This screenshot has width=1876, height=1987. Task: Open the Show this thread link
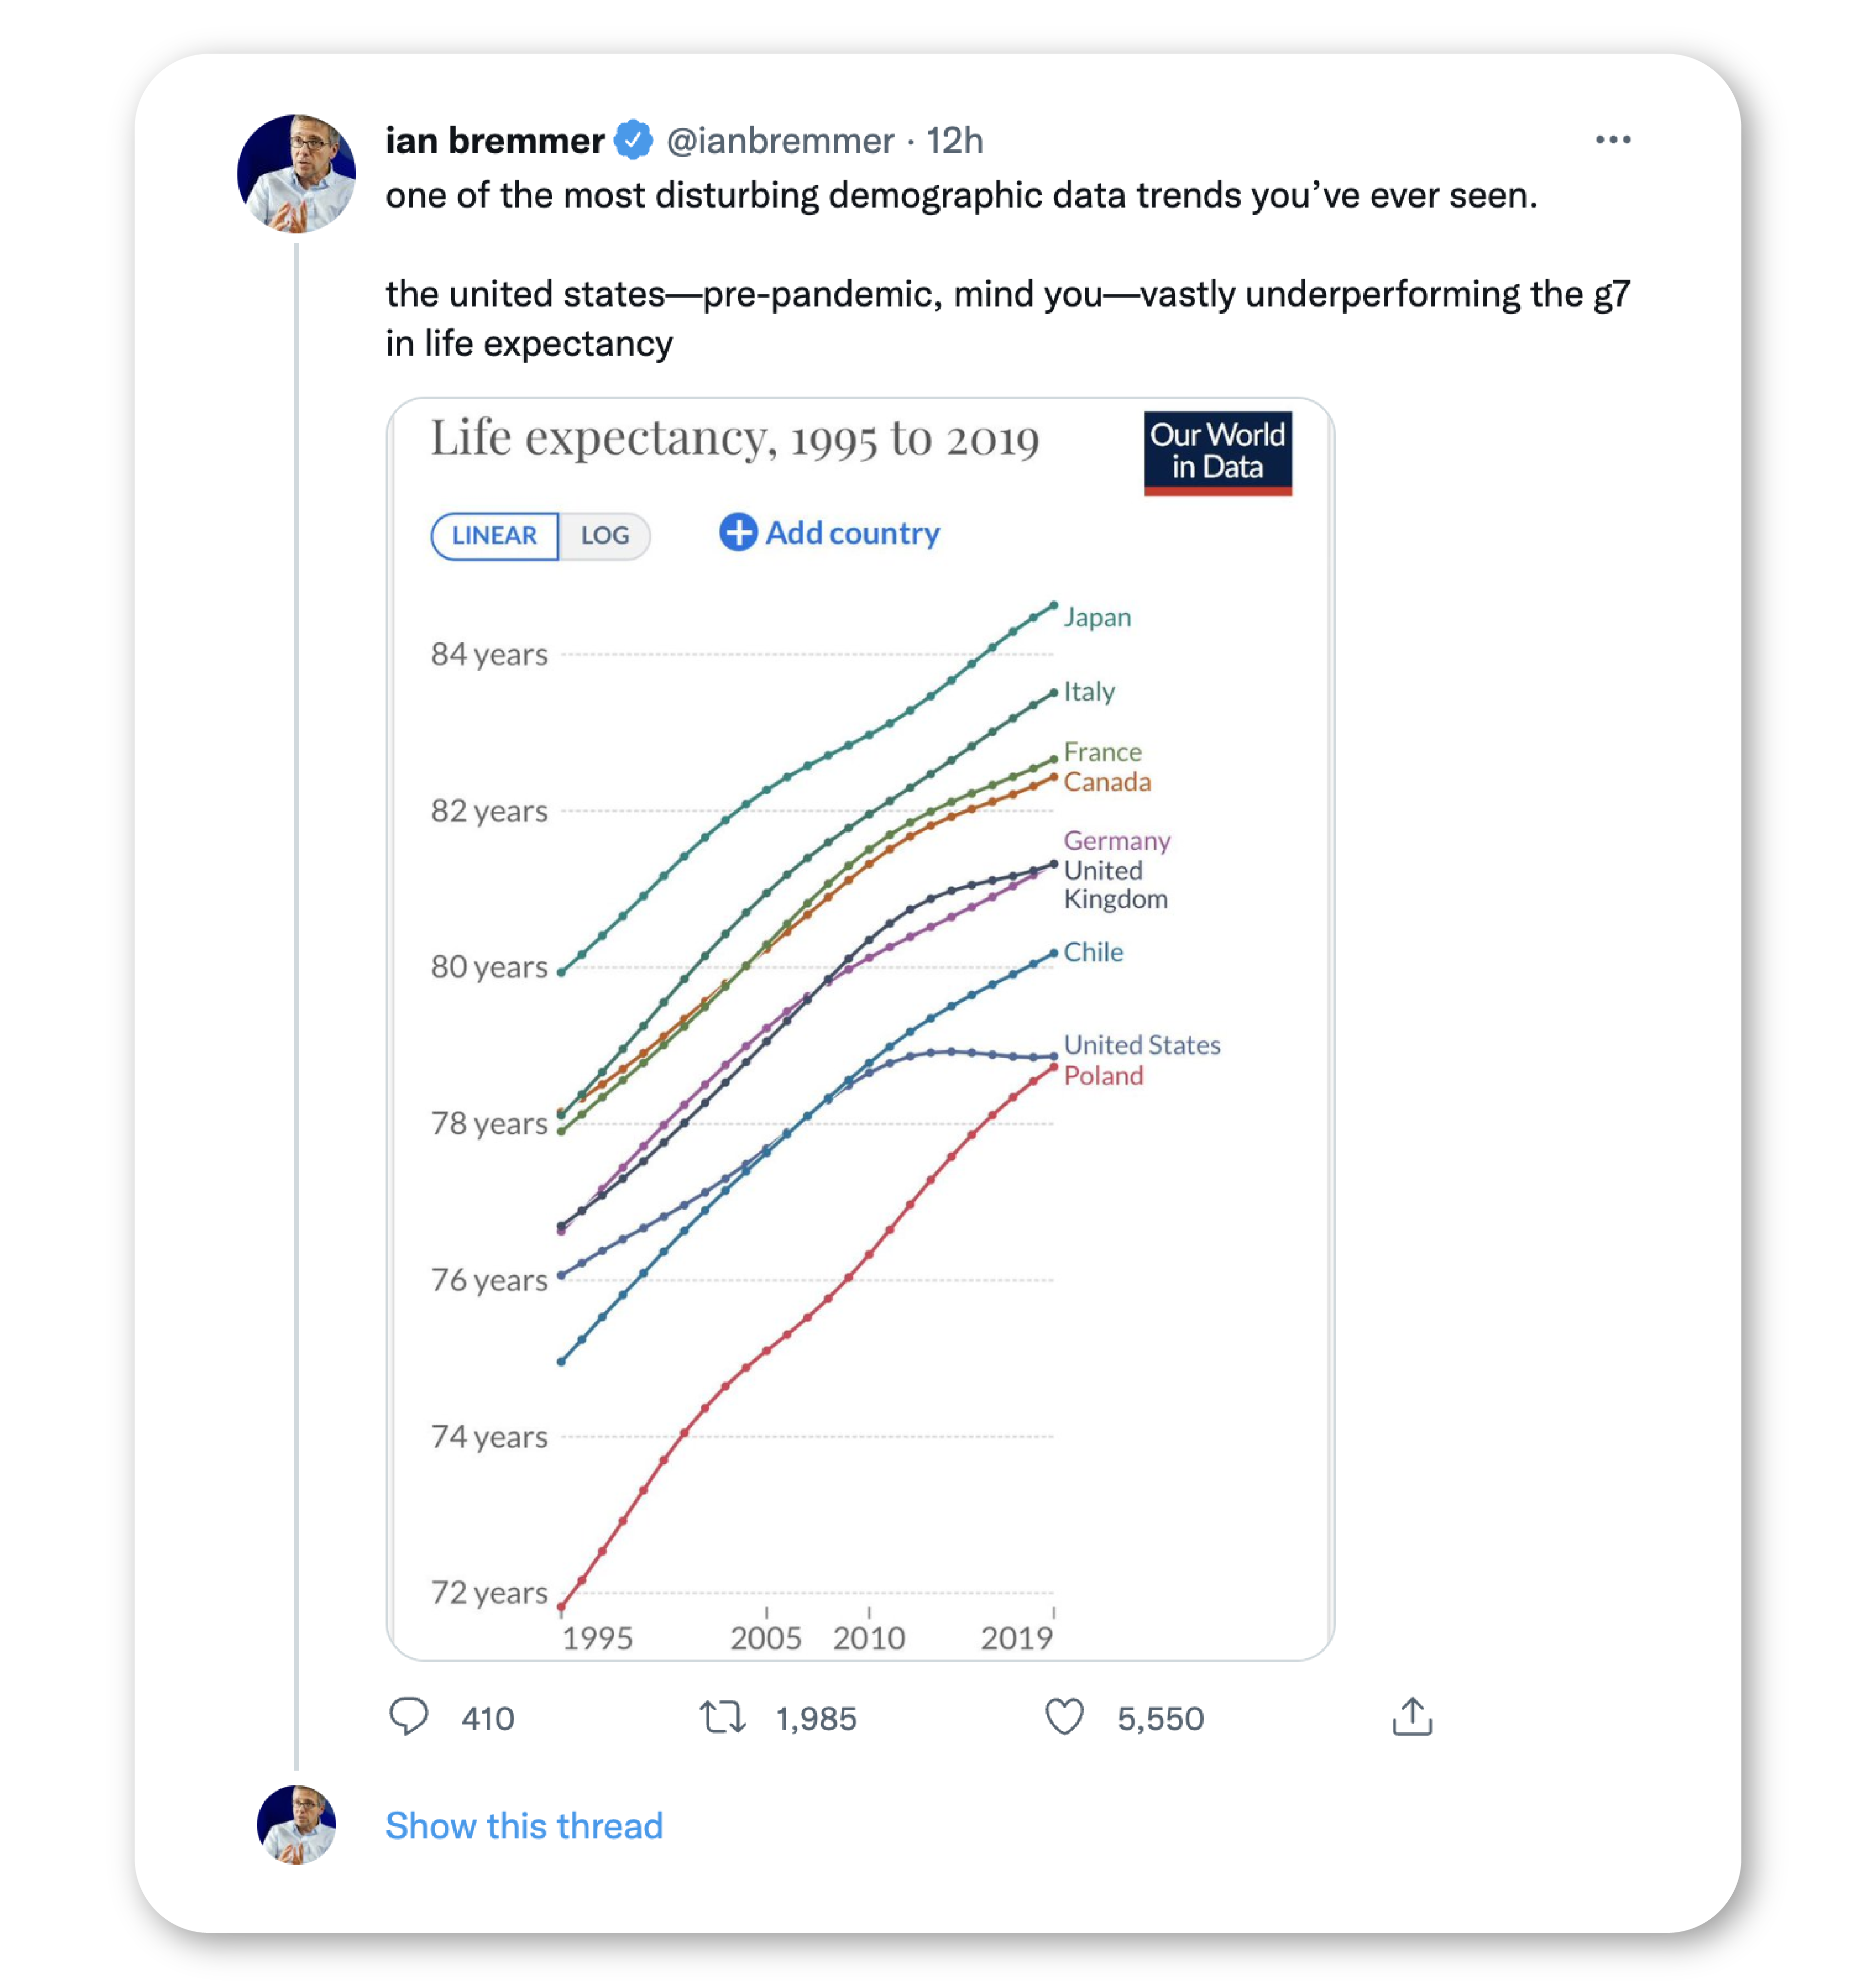(x=524, y=1825)
